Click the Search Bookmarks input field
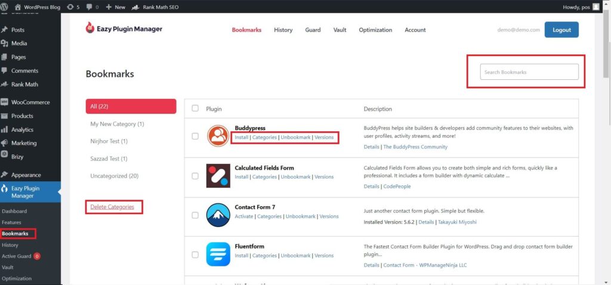The width and height of the screenshot is (611, 285). [x=529, y=72]
